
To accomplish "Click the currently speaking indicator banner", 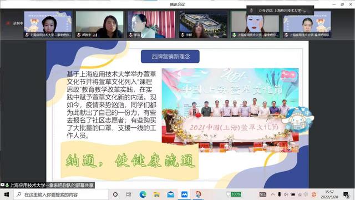I will (x=280, y=11).
